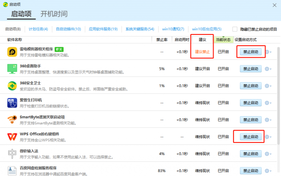Image resolution: width=281 pixels, height=176 pixels.
Task: Switch to the 启动项 main tab
Action: coord(21,14)
